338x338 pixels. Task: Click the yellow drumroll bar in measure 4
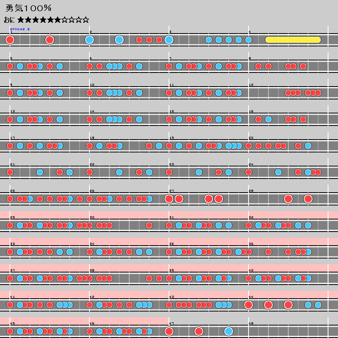(293, 40)
